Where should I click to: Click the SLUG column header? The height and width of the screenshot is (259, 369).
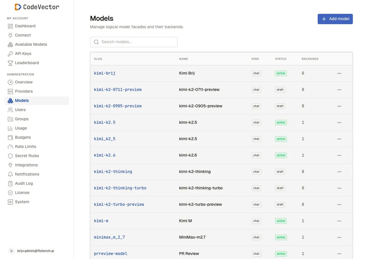click(x=98, y=59)
